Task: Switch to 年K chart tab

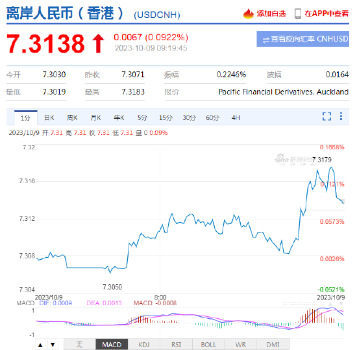Action: [x=119, y=118]
